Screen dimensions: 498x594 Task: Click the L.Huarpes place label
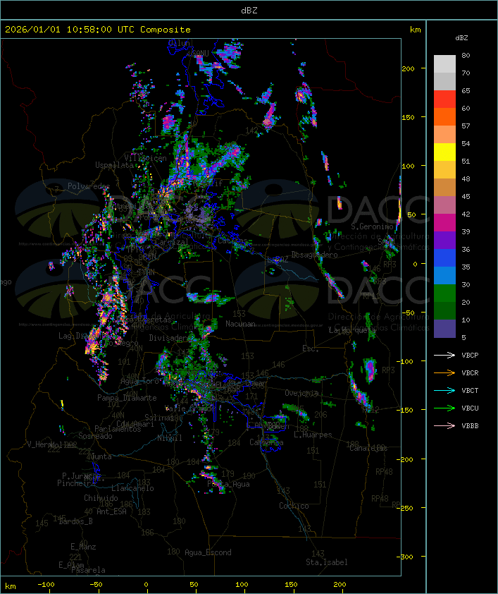[x=313, y=435]
